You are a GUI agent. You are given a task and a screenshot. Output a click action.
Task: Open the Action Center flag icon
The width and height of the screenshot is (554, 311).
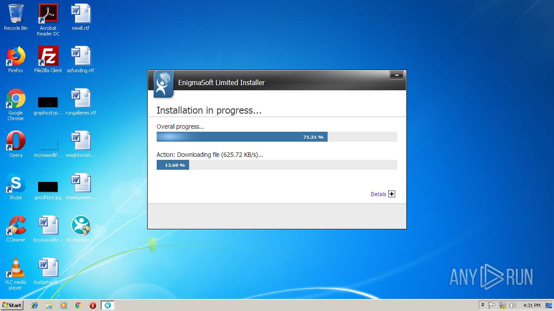click(x=492, y=305)
